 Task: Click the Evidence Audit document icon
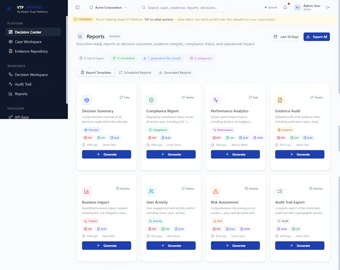coord(280,100)
